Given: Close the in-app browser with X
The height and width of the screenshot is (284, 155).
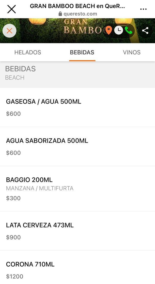Looking at the screenshot, I should point(11,9).
